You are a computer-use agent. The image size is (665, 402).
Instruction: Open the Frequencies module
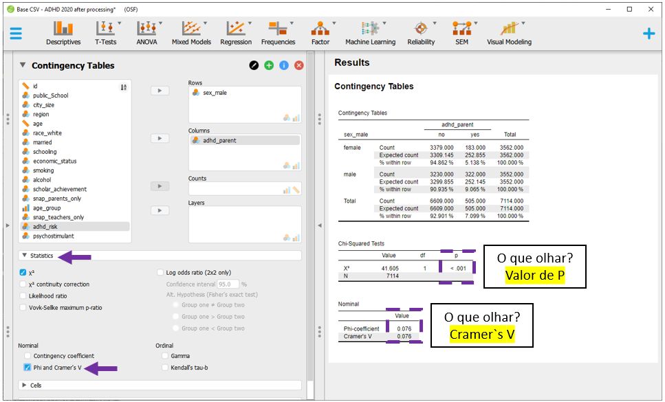click(x=278, y=32)
